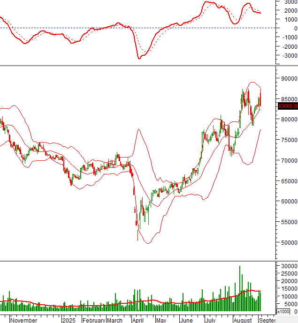Click the upper Bollinger band peak in April

[x=138, y=129]
